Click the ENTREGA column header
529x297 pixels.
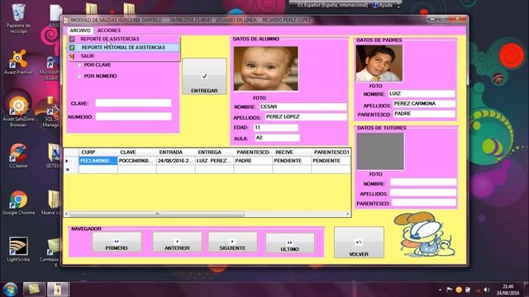pyautogui.click(x=215, y=152)
